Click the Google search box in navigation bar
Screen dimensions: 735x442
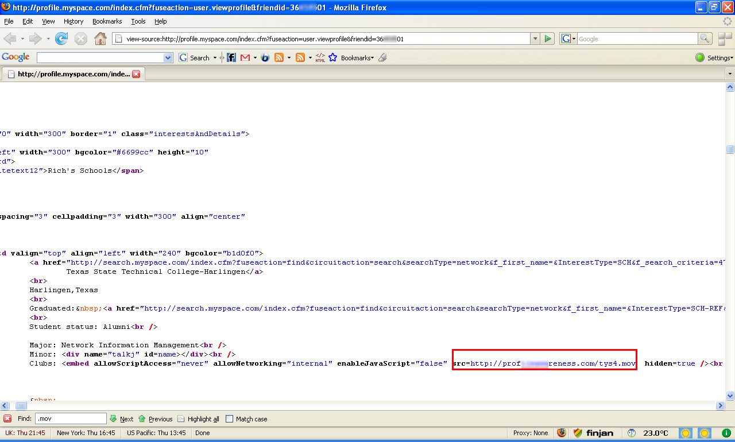tap(637, 38)
